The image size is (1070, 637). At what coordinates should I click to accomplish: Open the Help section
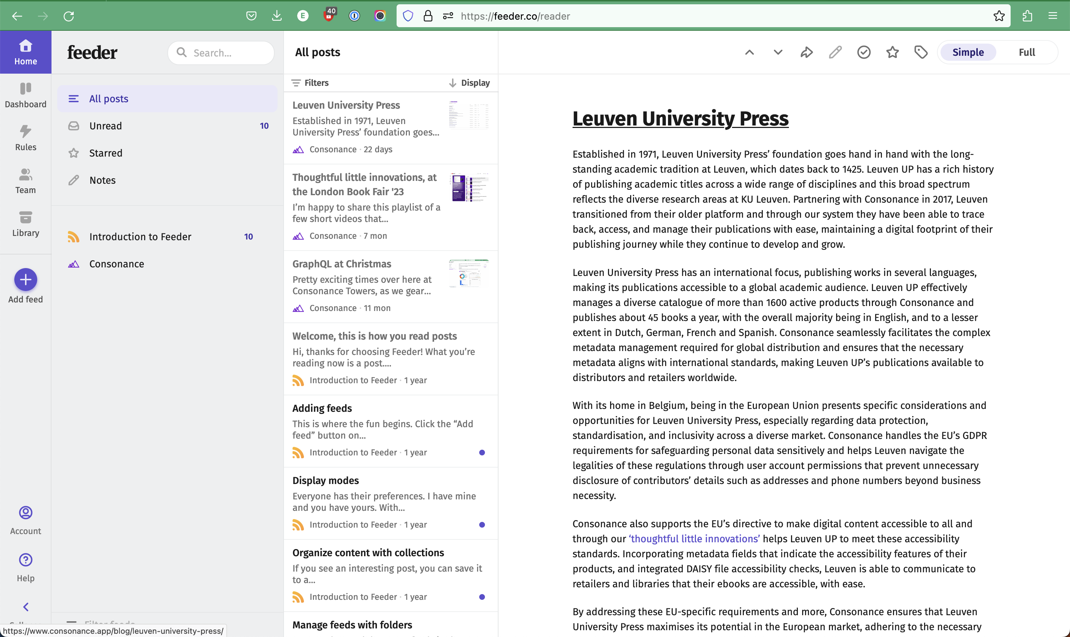pos(25,567)
